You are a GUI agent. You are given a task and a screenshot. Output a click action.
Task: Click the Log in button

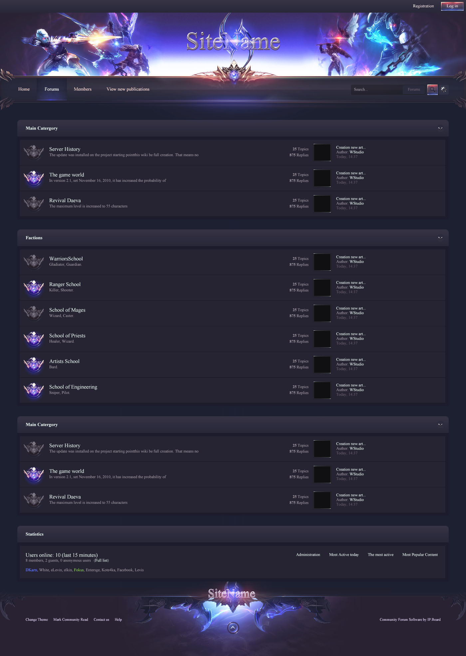click(452, 6)
